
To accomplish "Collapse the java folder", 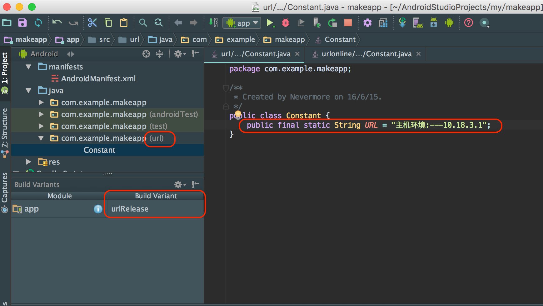I will click(x=28, y=90).
